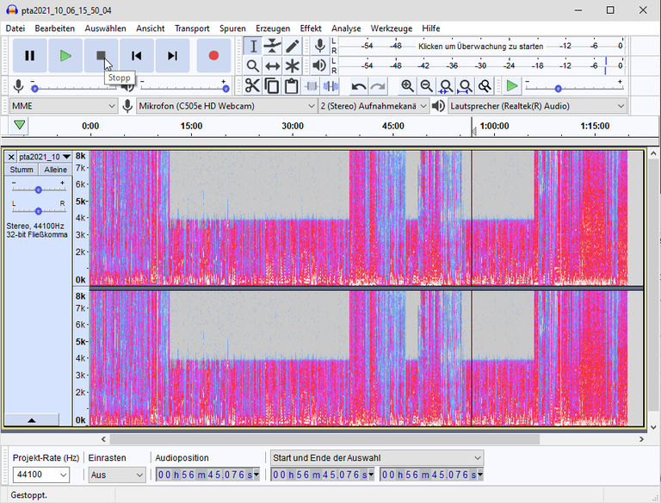The height and width of the screenshot is (503, 661).
Task: Click the selection start time field
Action: 323,475
